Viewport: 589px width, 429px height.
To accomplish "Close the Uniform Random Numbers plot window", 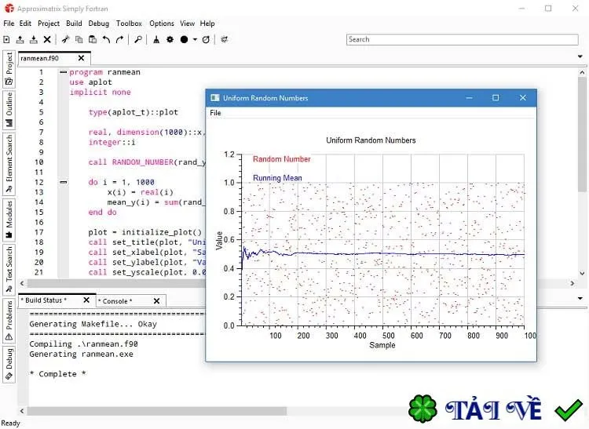I will [x=522, y=98].
